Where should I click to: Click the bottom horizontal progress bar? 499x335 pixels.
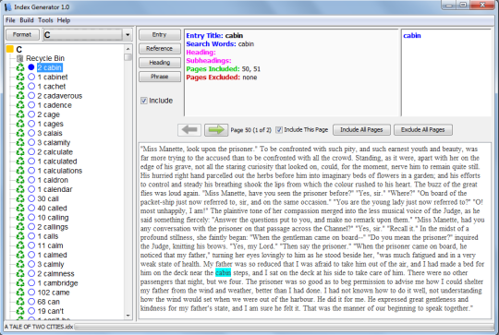click(284, 327)
